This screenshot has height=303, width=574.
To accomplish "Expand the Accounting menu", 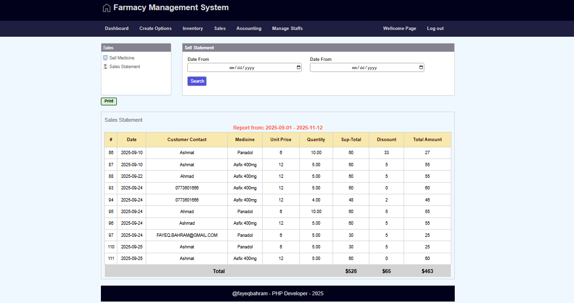I will tap(249, 29).
